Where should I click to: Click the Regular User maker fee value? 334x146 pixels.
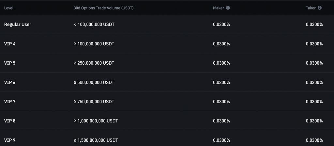click(x=221, y=24)
